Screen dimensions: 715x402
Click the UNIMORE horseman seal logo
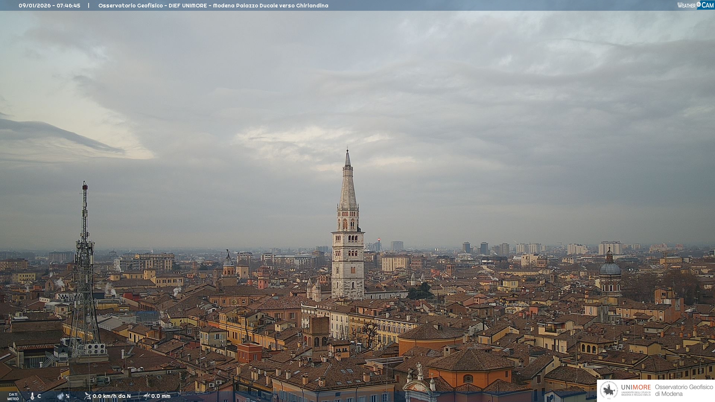click(608, 390)
